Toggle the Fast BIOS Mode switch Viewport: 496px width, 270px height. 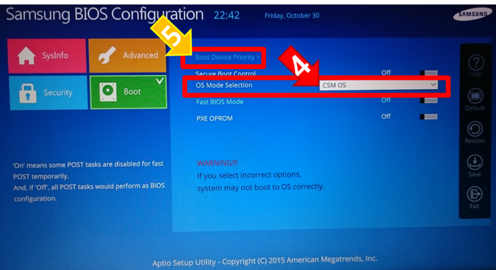pyautogui.click(x=428, y=100)
